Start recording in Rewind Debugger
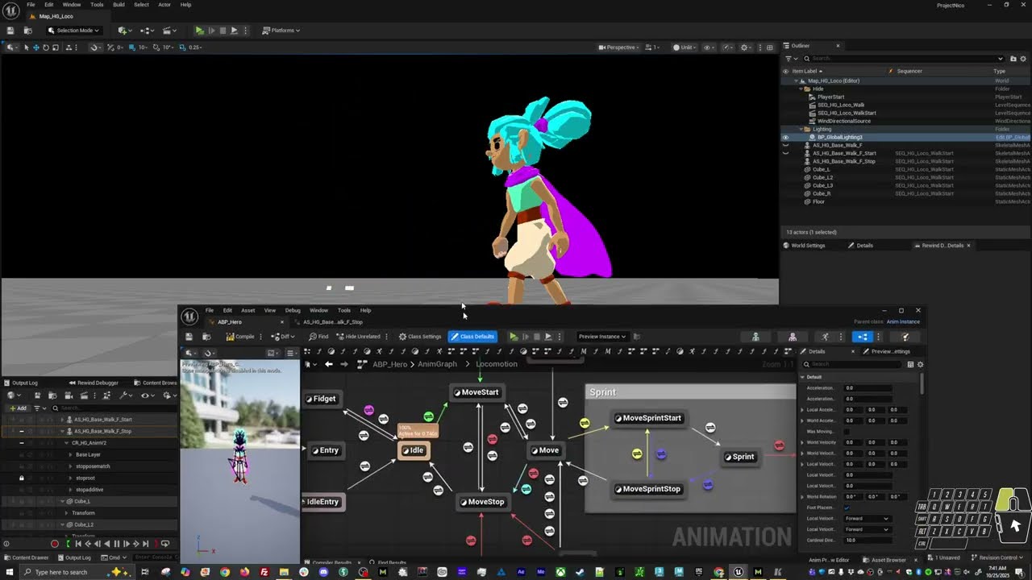 tap(55, 544)
